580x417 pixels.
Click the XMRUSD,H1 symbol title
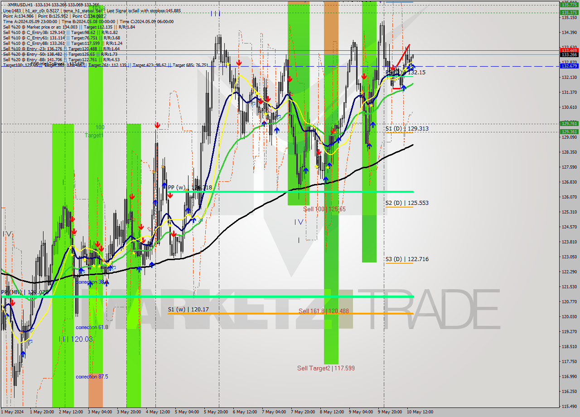[20, 5]
